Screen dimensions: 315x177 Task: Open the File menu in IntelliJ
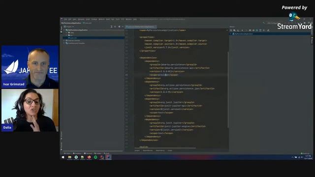65,19
